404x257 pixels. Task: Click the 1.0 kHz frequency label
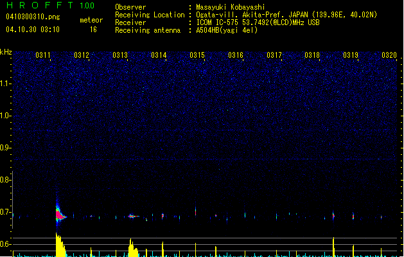[x=5, y=116]
